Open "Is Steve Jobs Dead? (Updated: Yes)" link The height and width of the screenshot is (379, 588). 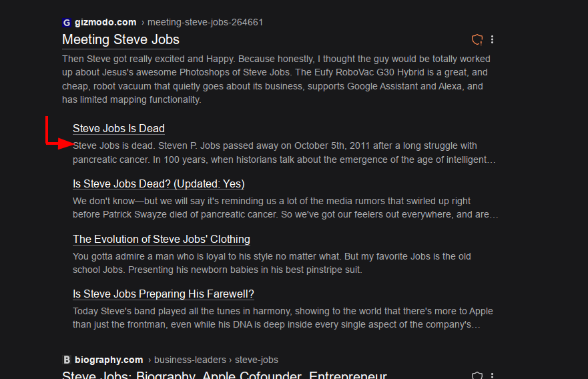[158, 183]
